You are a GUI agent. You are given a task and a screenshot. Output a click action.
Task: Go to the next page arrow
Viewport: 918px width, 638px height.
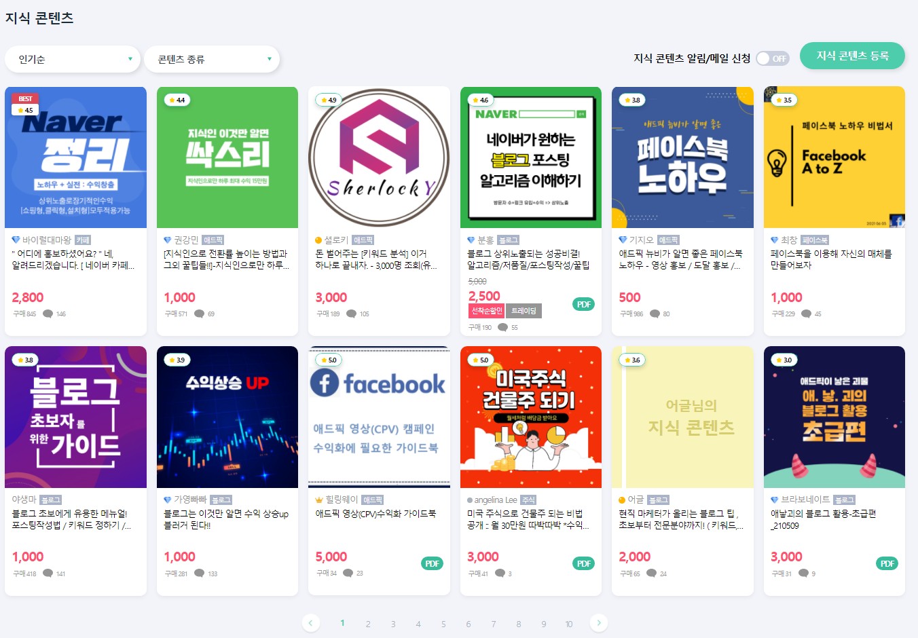[x=598, y=622]
